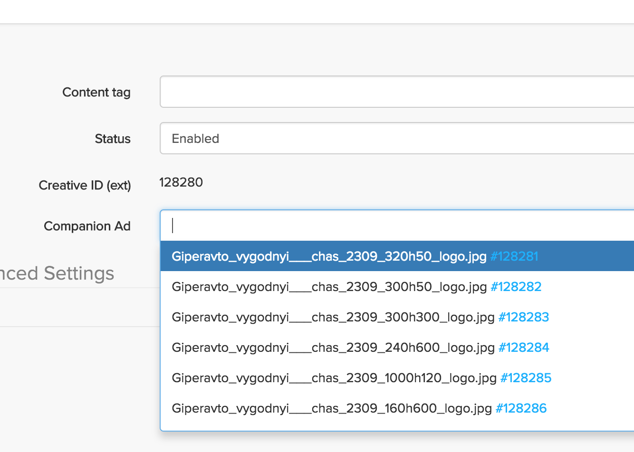The image size is (634, 452).
Task: Click the Creative ID value 128280
Action: point(181,182)
